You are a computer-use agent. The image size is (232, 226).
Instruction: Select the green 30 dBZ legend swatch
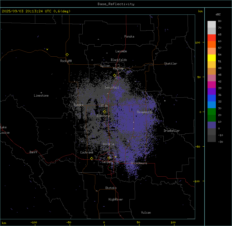(212, 112)
